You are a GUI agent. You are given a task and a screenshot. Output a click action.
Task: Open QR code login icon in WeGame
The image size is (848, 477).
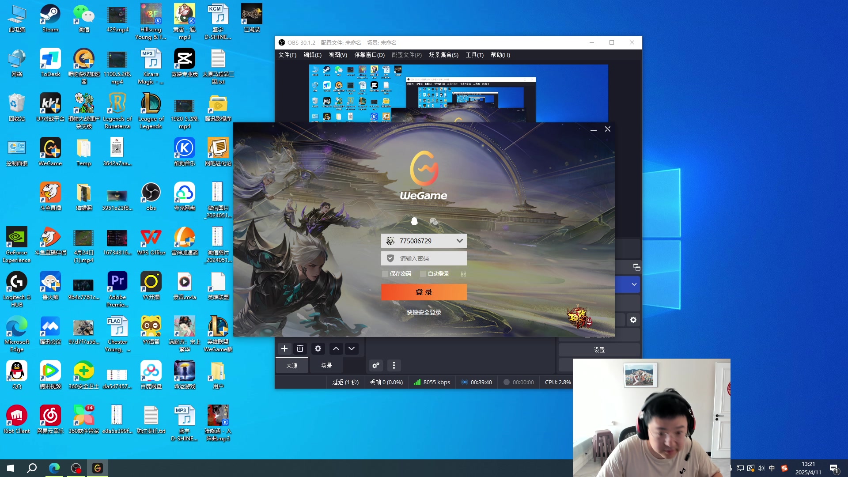pyautogui.click(x=463, y=274)
